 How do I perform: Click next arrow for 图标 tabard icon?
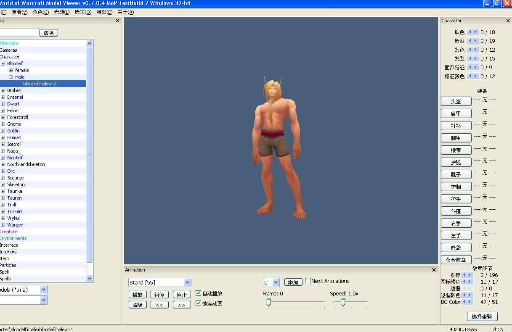tap(470, 275)
